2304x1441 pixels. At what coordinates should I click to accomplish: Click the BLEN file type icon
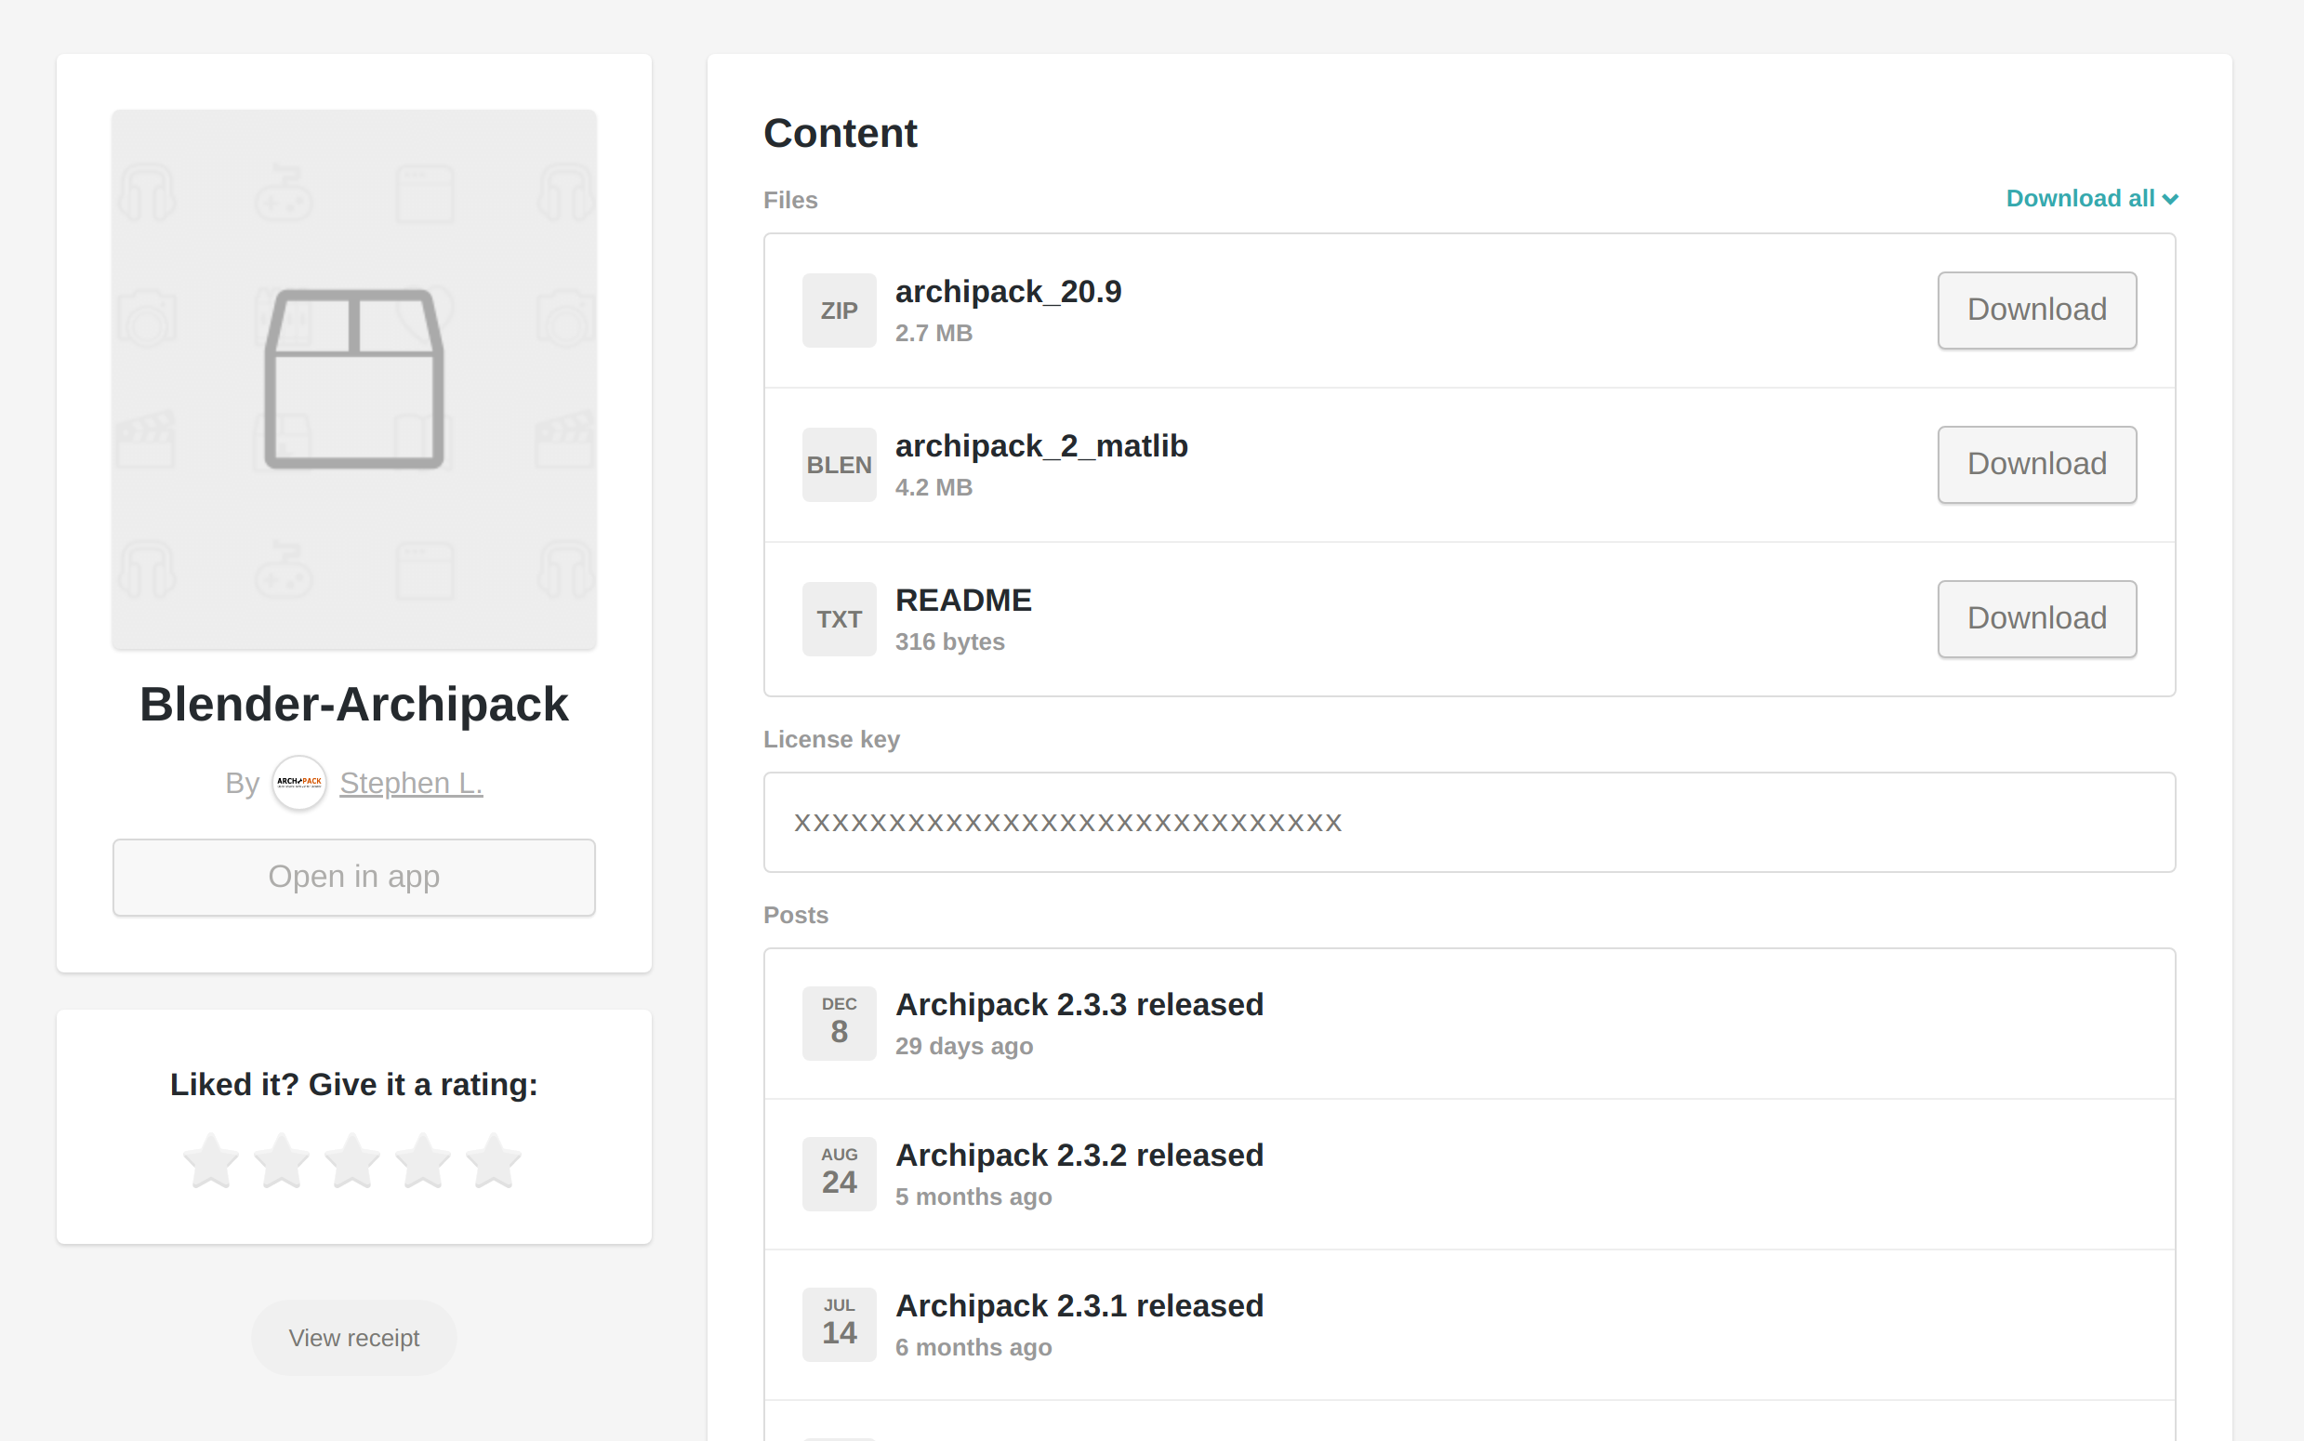pyautogui.click(x=839, y=464)
